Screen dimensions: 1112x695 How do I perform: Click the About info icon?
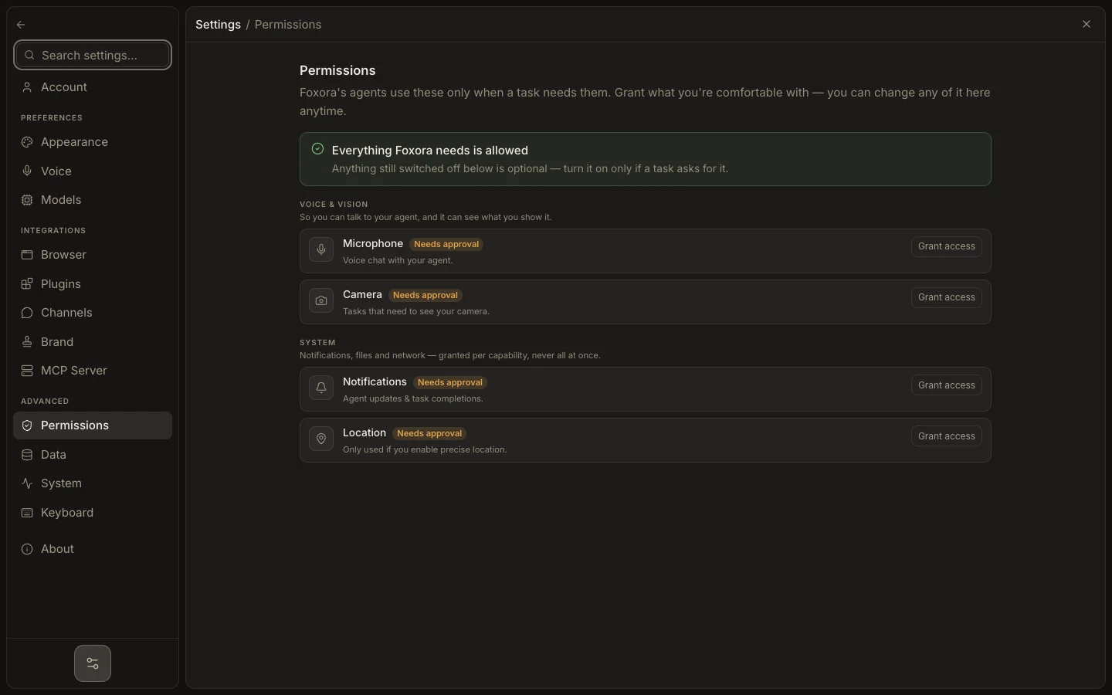point(27,549)
